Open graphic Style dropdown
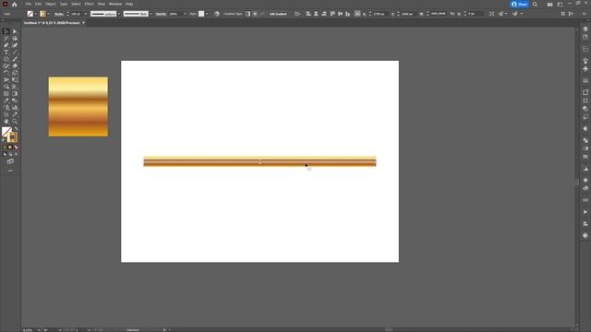 207,14
